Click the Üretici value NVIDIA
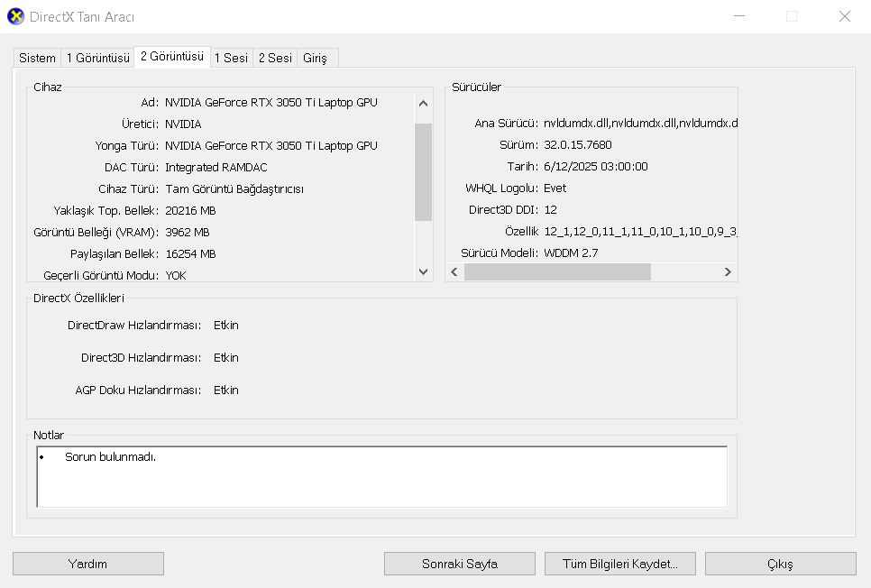 point(183,124)
